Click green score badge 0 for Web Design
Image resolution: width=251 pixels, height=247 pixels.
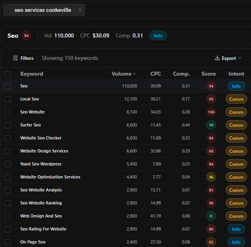[211, 216]
